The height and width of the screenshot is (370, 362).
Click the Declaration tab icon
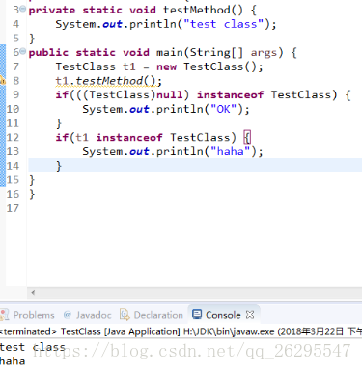[x=125, y=315]
